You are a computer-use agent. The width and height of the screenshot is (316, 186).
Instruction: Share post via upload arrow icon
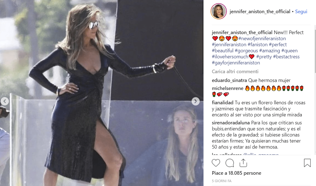point(243,163)
